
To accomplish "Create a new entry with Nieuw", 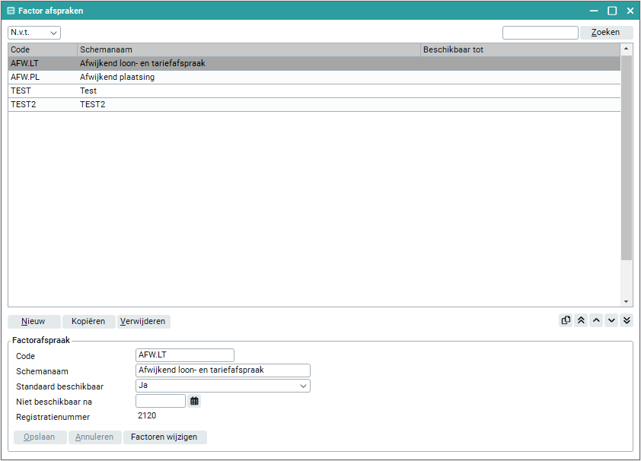I will pos(33,321).
